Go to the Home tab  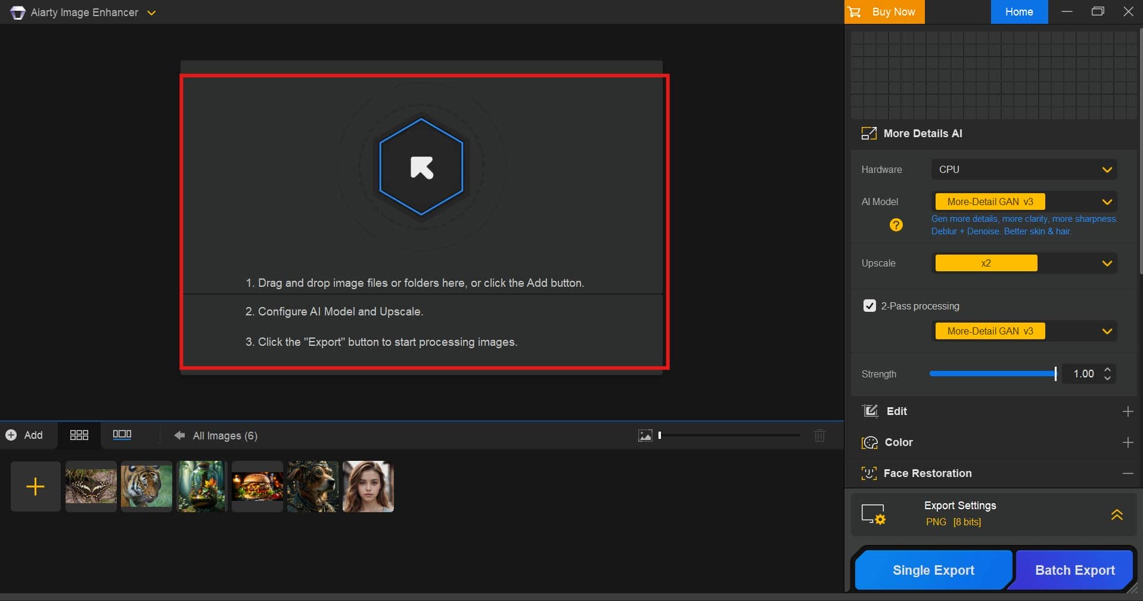point(1019,12)
